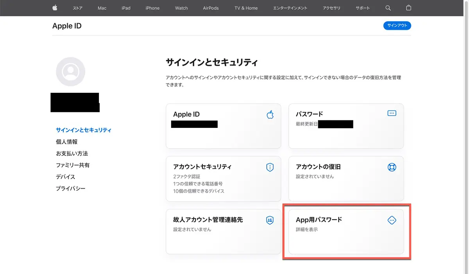Screen dimensions: 469x274
Task: Click the Apple logo in navigation bar
Action: (x=55, y=8)
